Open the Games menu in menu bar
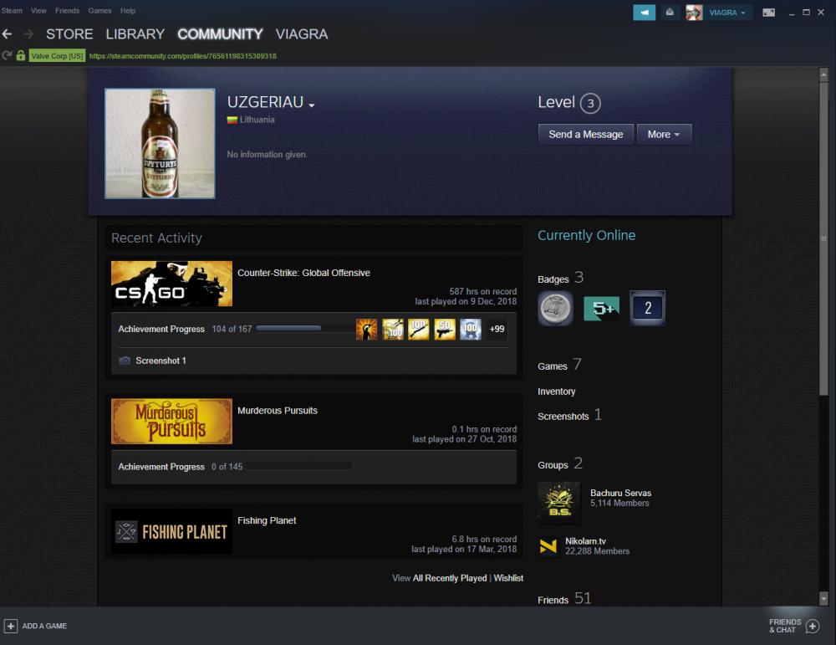This screenshot has width=836, height=645. (99, 11)
